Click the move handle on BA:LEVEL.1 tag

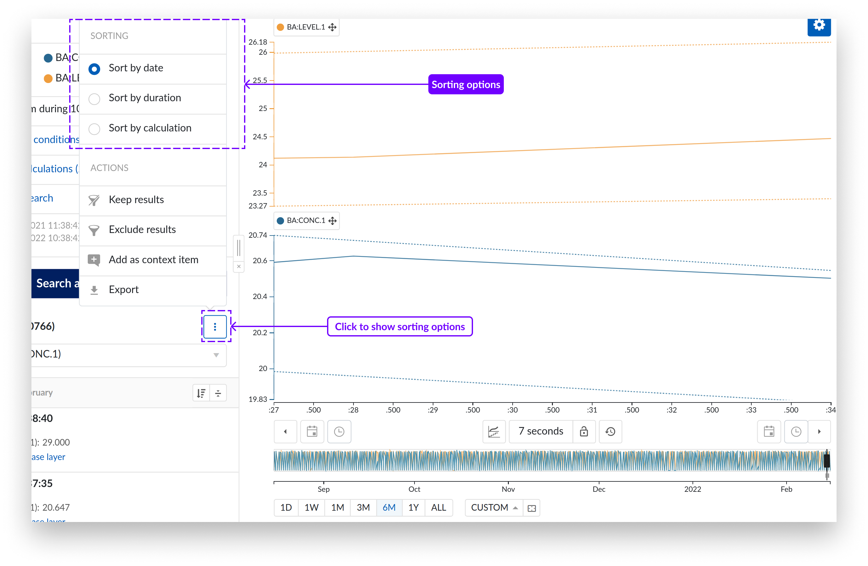pos(332,27)
